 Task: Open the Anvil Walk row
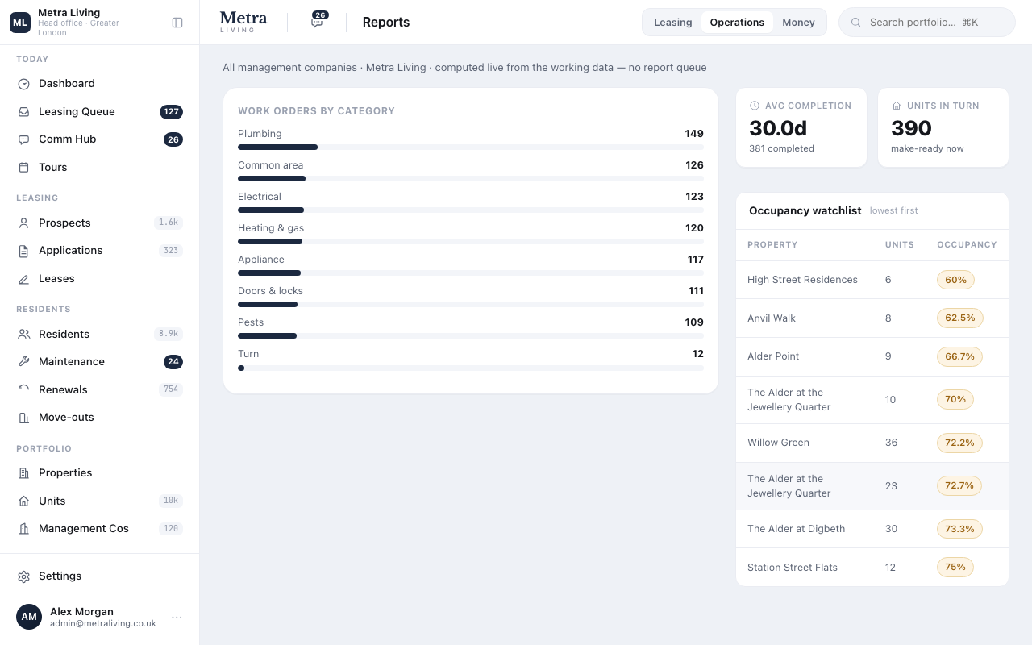[872, 318]
